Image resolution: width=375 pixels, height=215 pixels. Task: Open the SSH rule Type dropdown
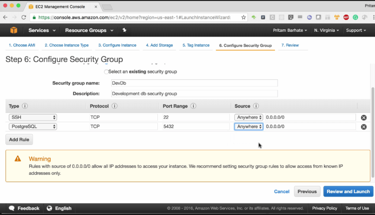coord(33,117)
